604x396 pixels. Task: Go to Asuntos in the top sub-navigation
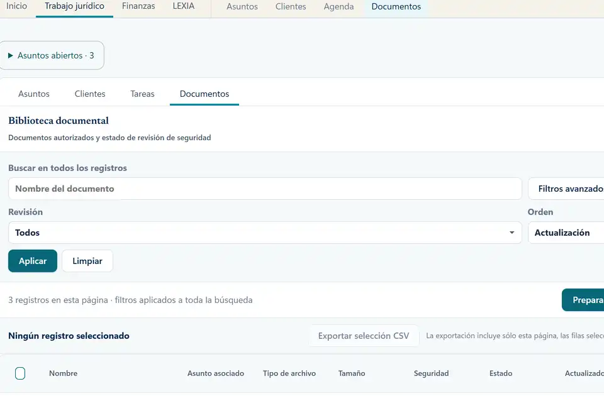point(242,6)
